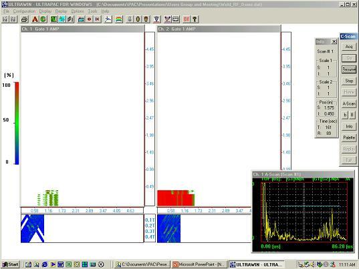Close the Info panel with its X button

[334, 41]
